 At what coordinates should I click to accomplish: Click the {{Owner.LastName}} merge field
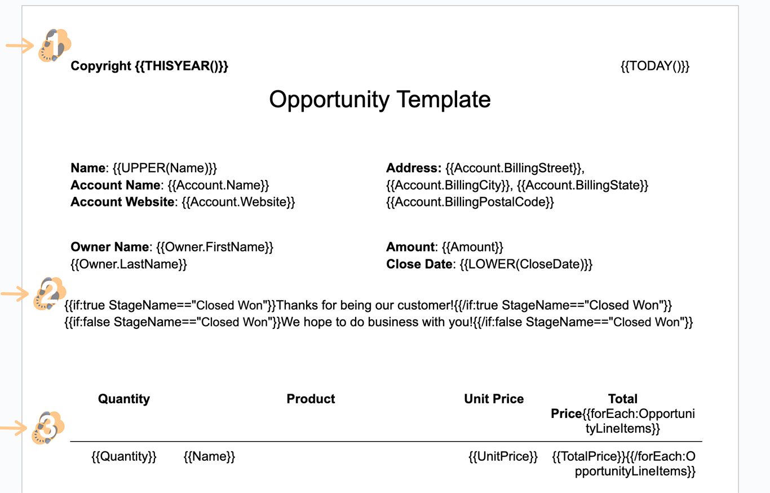tap(129, 264)
